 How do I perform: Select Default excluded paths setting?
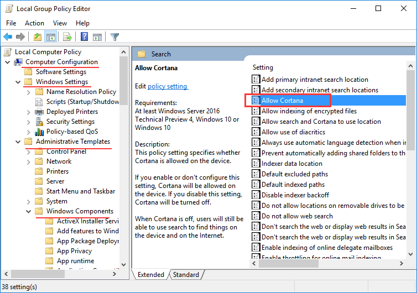(295, 174)
